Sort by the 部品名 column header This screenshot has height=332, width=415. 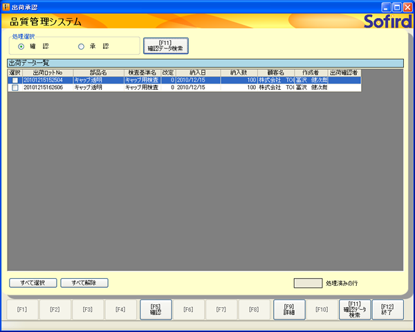98,72
